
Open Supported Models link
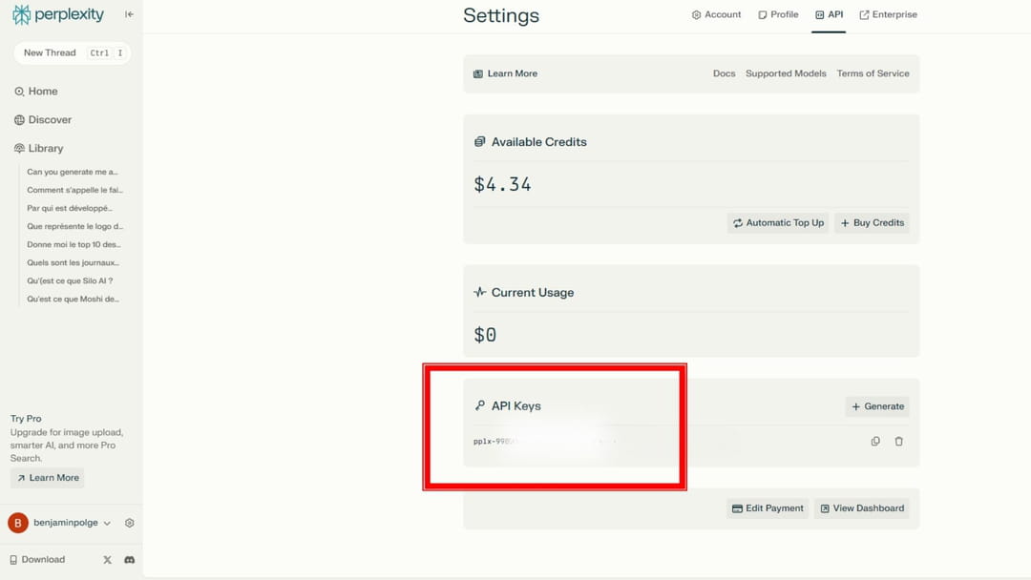pyautogui.click(x=786, y=73)
